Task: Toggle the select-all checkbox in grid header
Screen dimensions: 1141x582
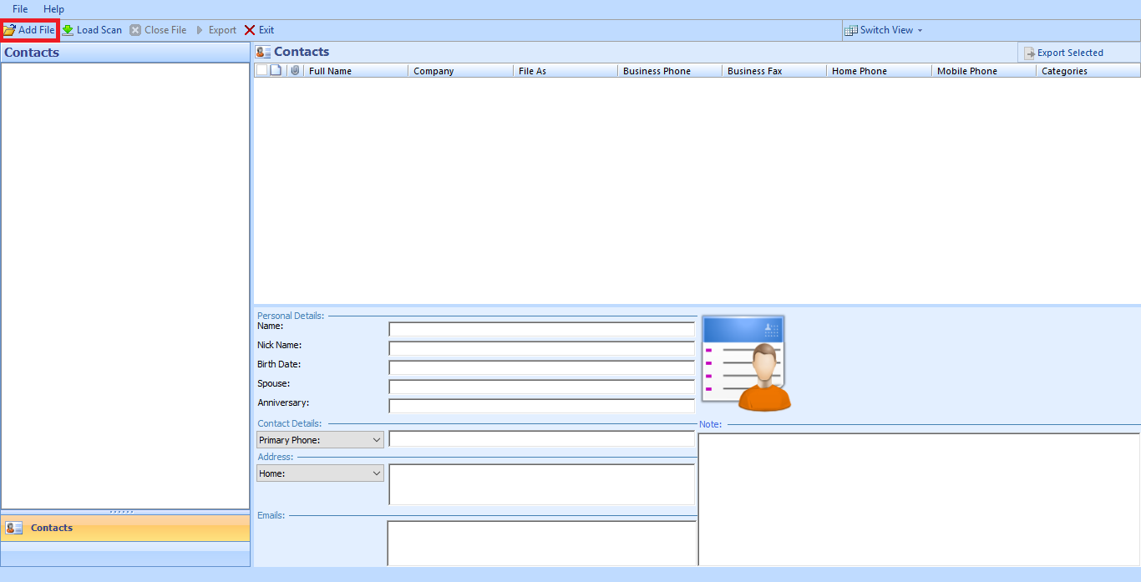Action: [x=261, y=70]
